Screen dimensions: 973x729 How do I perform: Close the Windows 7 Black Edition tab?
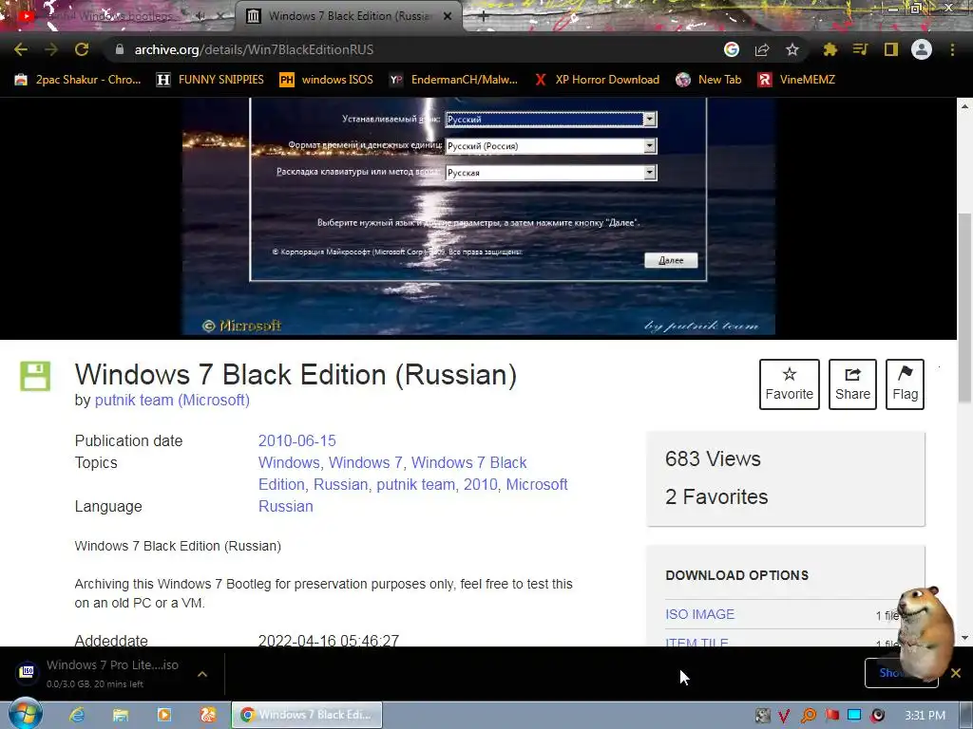[x=448, y=16]
